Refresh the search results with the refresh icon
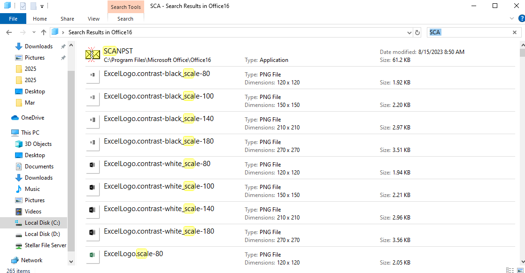This screenshot has width=525, height=273. tap(417, 32)
